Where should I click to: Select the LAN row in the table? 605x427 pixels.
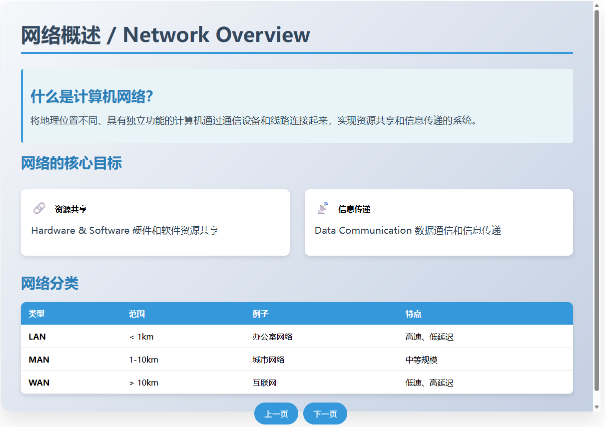pos(297,336)
